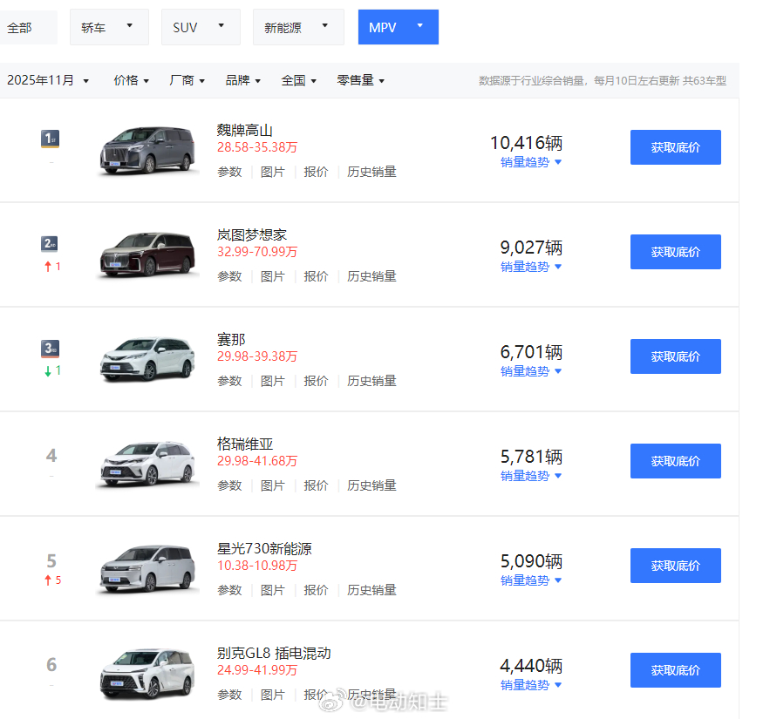
Task: Open the SUV category dropdown
Action: click(x=201, y=28)
